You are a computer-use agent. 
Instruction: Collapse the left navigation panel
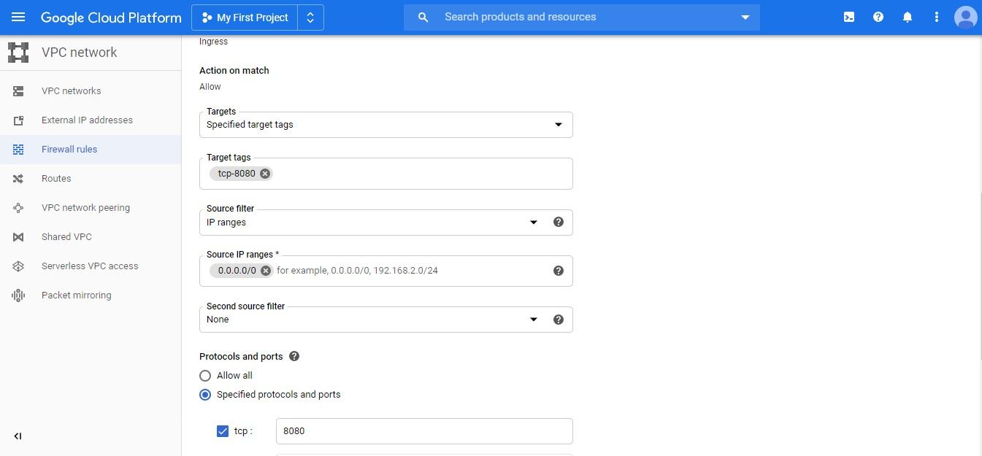18,436
